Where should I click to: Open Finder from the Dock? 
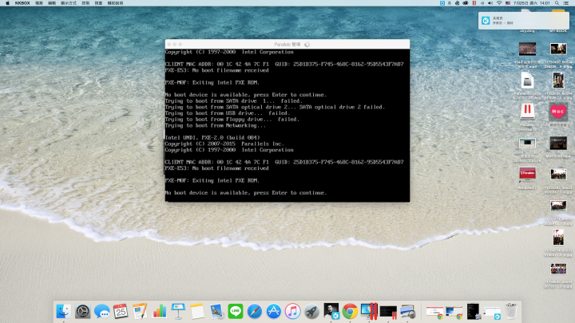[x=64, y=311]
